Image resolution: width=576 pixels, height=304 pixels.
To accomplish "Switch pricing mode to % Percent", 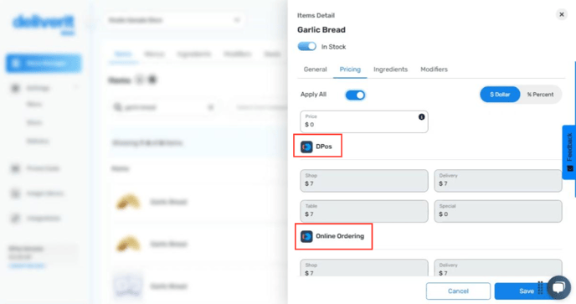I will click(540, 95).
